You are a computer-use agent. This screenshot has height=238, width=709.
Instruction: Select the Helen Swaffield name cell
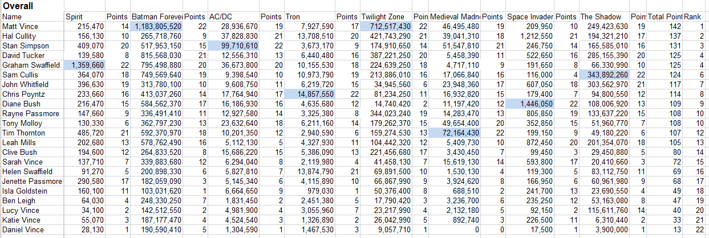[32, 172]
